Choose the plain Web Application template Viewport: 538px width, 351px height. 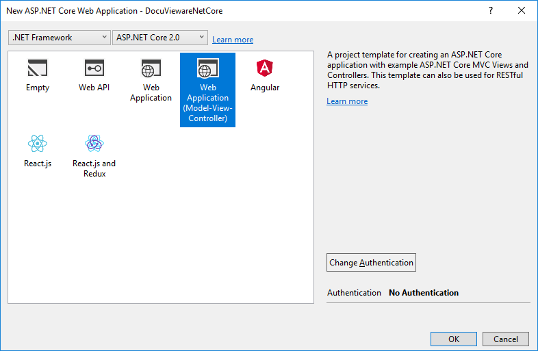pyautogui.click(x=151, y=81)
